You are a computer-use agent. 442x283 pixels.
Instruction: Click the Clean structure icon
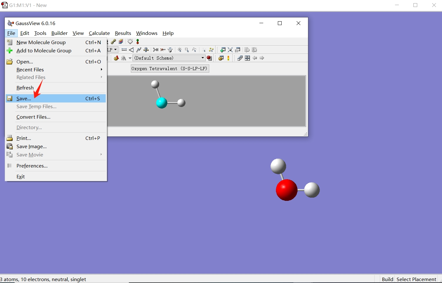[170, 50]
